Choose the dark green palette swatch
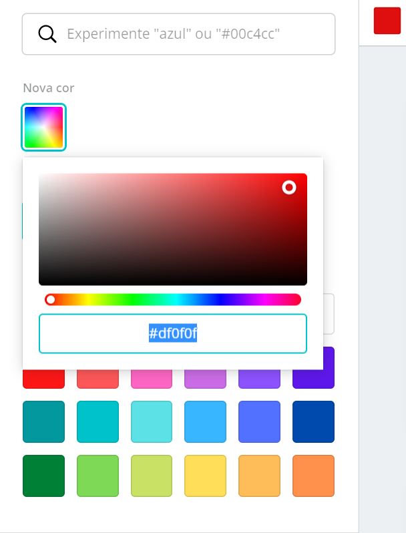This screenshot has height=533, width=406. (44, 476)
